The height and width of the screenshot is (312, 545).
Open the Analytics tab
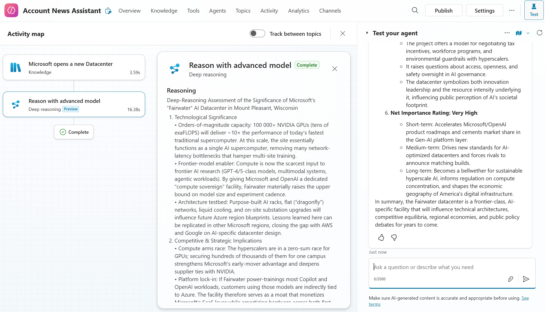point(298,11)
